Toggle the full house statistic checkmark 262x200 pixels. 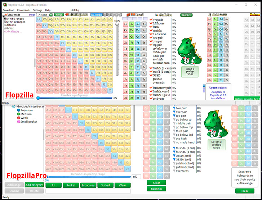[151, 23]
